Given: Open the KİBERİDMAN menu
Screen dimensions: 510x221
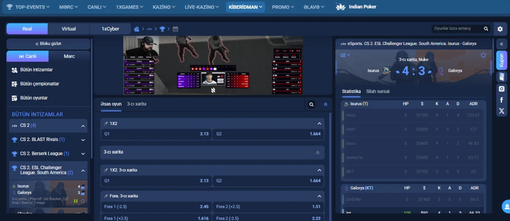Looking at the screenshot, I should tap(246, 7).
